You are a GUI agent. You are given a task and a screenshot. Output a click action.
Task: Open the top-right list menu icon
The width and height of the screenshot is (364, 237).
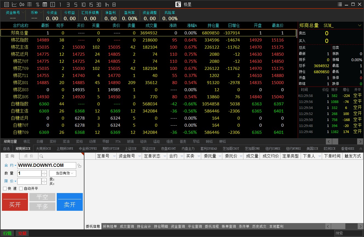click(340, 4)
